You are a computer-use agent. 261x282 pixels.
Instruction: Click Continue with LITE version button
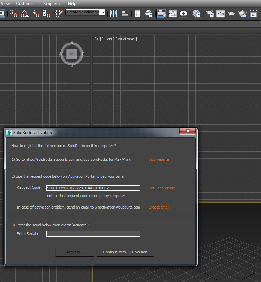click(x=125, y=252)
